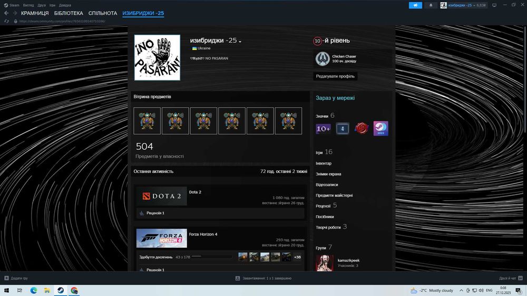Open the third showcase item
The width and height of the screenshot is (527, 296).
click(x=203, y=121)
